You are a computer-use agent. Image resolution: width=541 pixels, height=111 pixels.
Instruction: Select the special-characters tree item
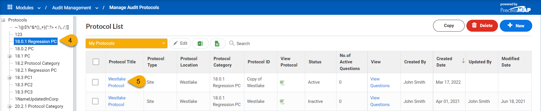(42, 27)
